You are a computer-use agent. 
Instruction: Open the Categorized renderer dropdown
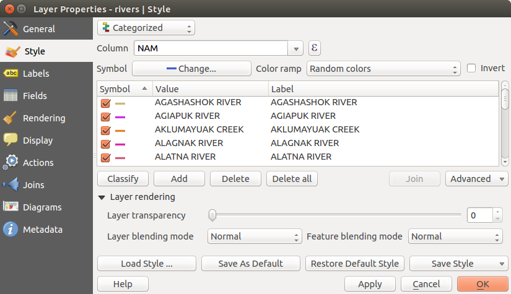(x=146, y=28)
